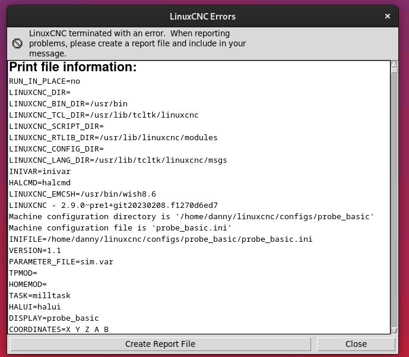The width and height of the screenshot is (409, 357).
Task: Click the LINUXCNC_RTLIB_DIR modules line
Action: pyautogui.click(x=113, y=138)
